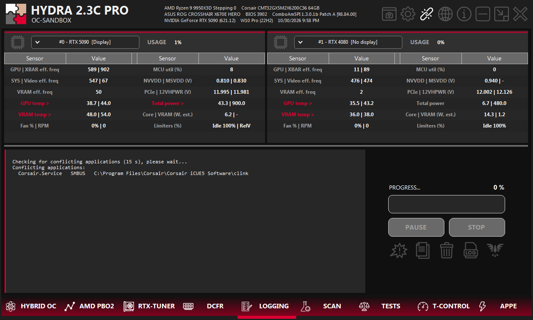Click the scales icon of TESTS
Image resolution: width=533 pixels, height=320 pixels.
364,306
